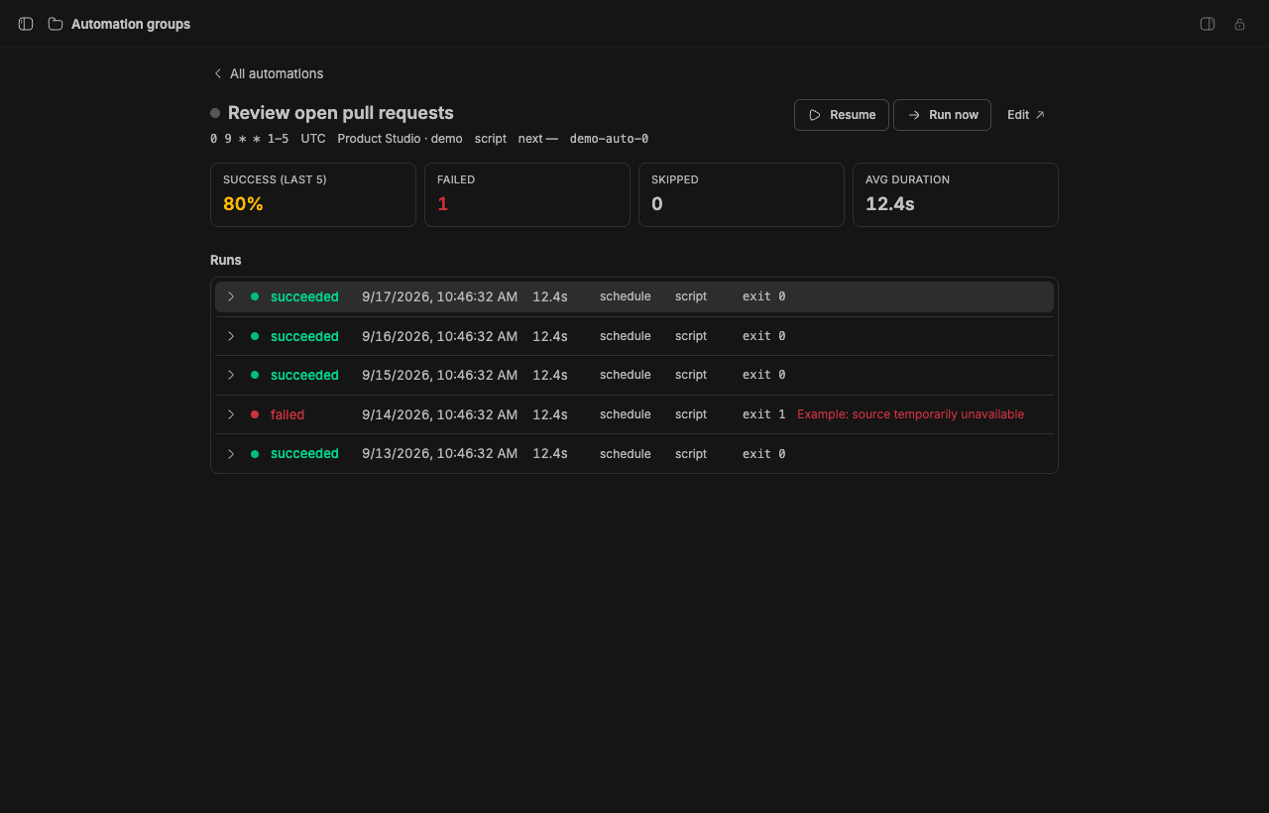Click 'schedule' in the 9/14/2026 row
The image size is (1269, 813).
[x=626, y=414]
